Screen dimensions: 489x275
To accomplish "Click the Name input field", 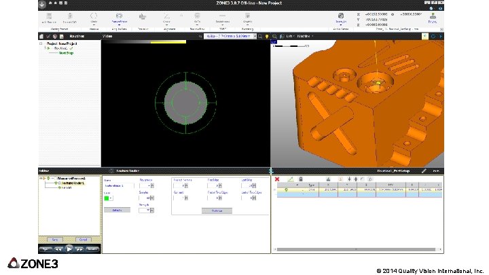I will point(119,186).
